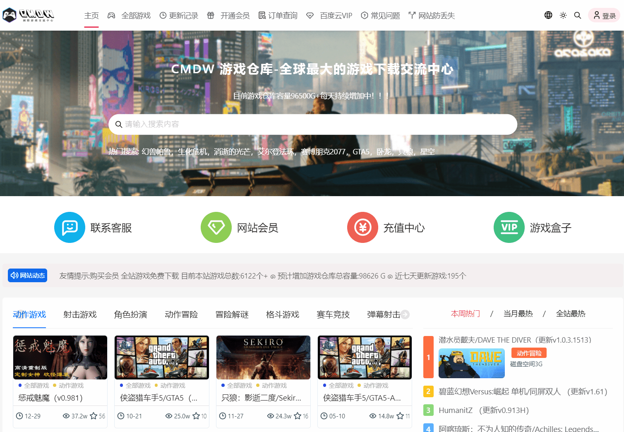Click the 动作冒险 tag on Dave entry
The height and width of the screenshot is (432, 624).
pos(529,353)
